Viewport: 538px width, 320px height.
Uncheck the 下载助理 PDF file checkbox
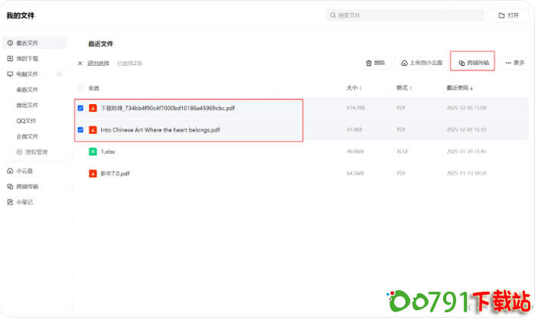click(80, 108)
